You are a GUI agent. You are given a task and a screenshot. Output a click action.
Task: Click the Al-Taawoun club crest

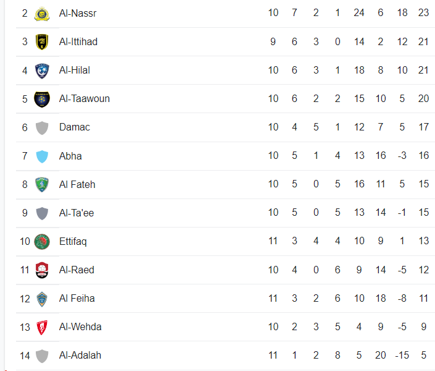[x=42, y=100]
